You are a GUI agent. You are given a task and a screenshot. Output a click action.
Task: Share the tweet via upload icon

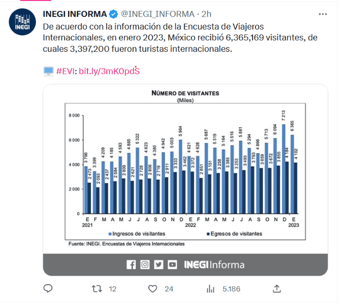[x=276, y=288]
